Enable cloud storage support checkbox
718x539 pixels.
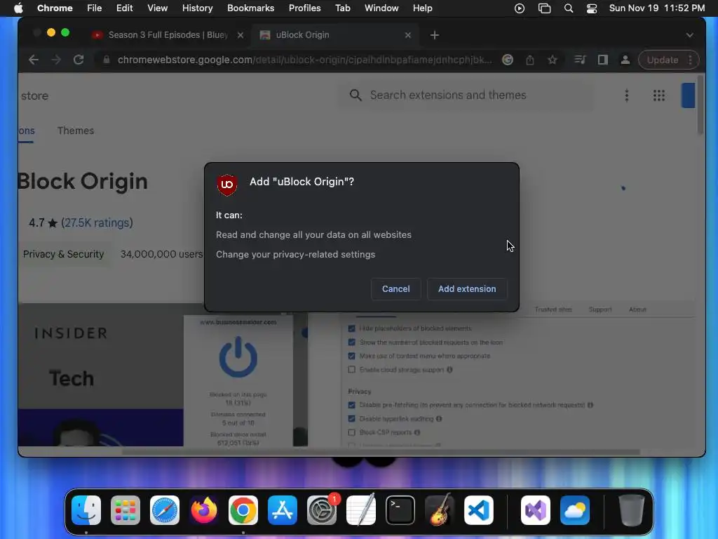click(351, 370)
